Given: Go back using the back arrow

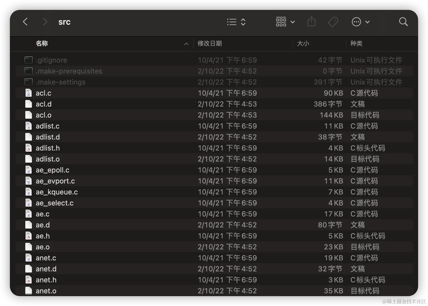Looking at the screenshot, I should pyautogui.click(x=25, y=22).
